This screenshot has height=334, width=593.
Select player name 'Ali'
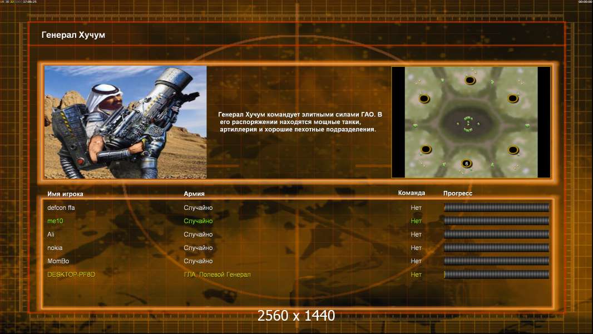(51, 234)
